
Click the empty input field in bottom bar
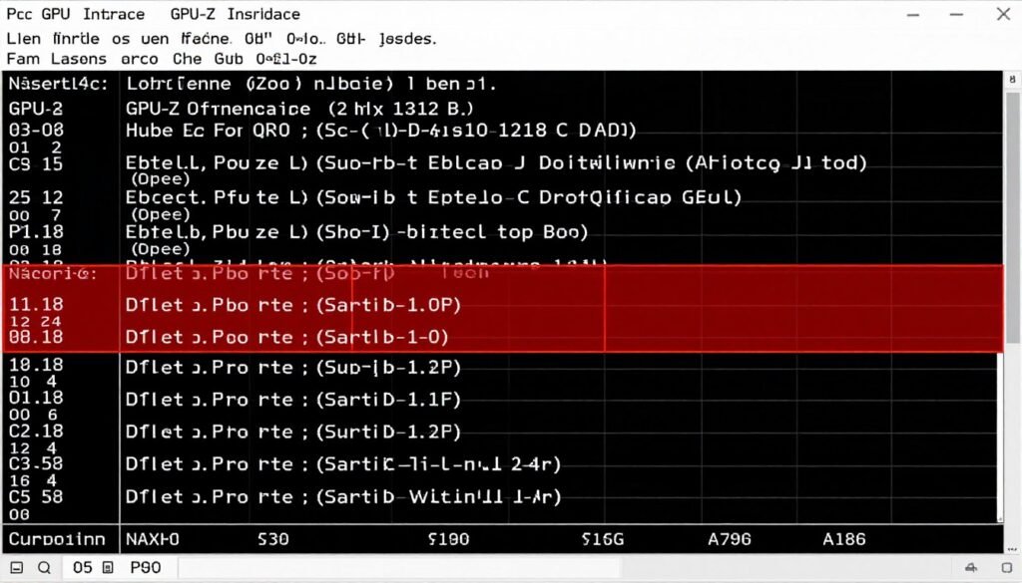pyautogui.click(x=399, y=567)
